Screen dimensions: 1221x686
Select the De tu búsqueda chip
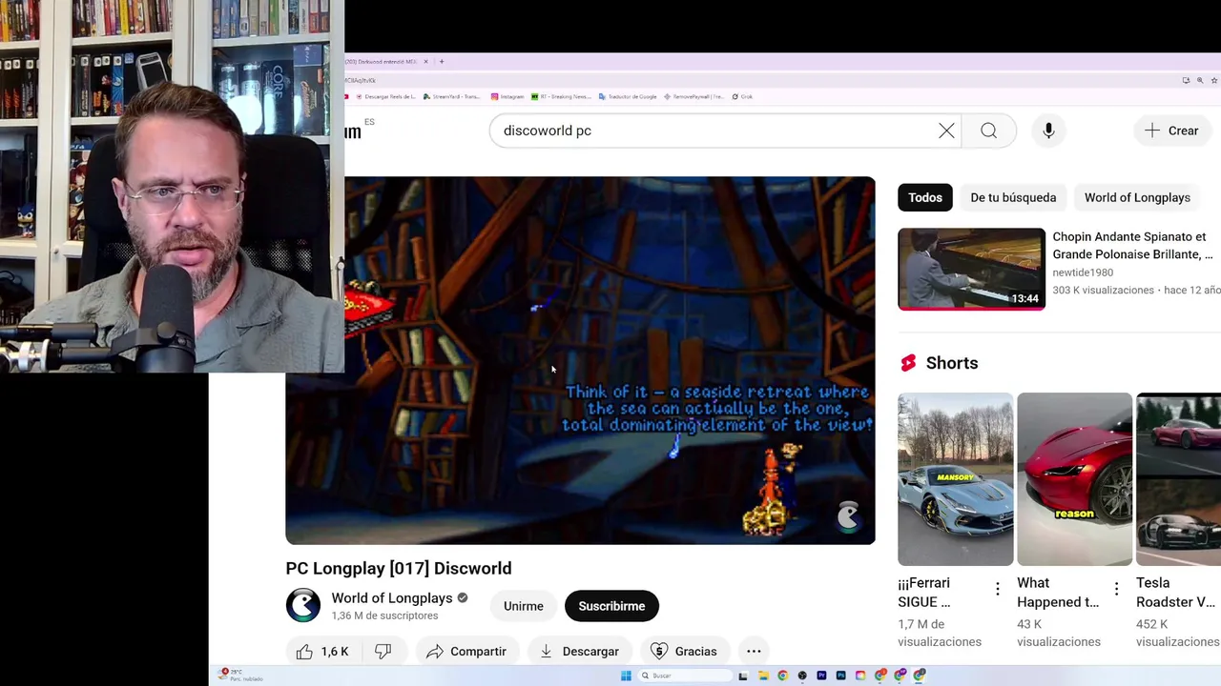(x=1013, y=197)
